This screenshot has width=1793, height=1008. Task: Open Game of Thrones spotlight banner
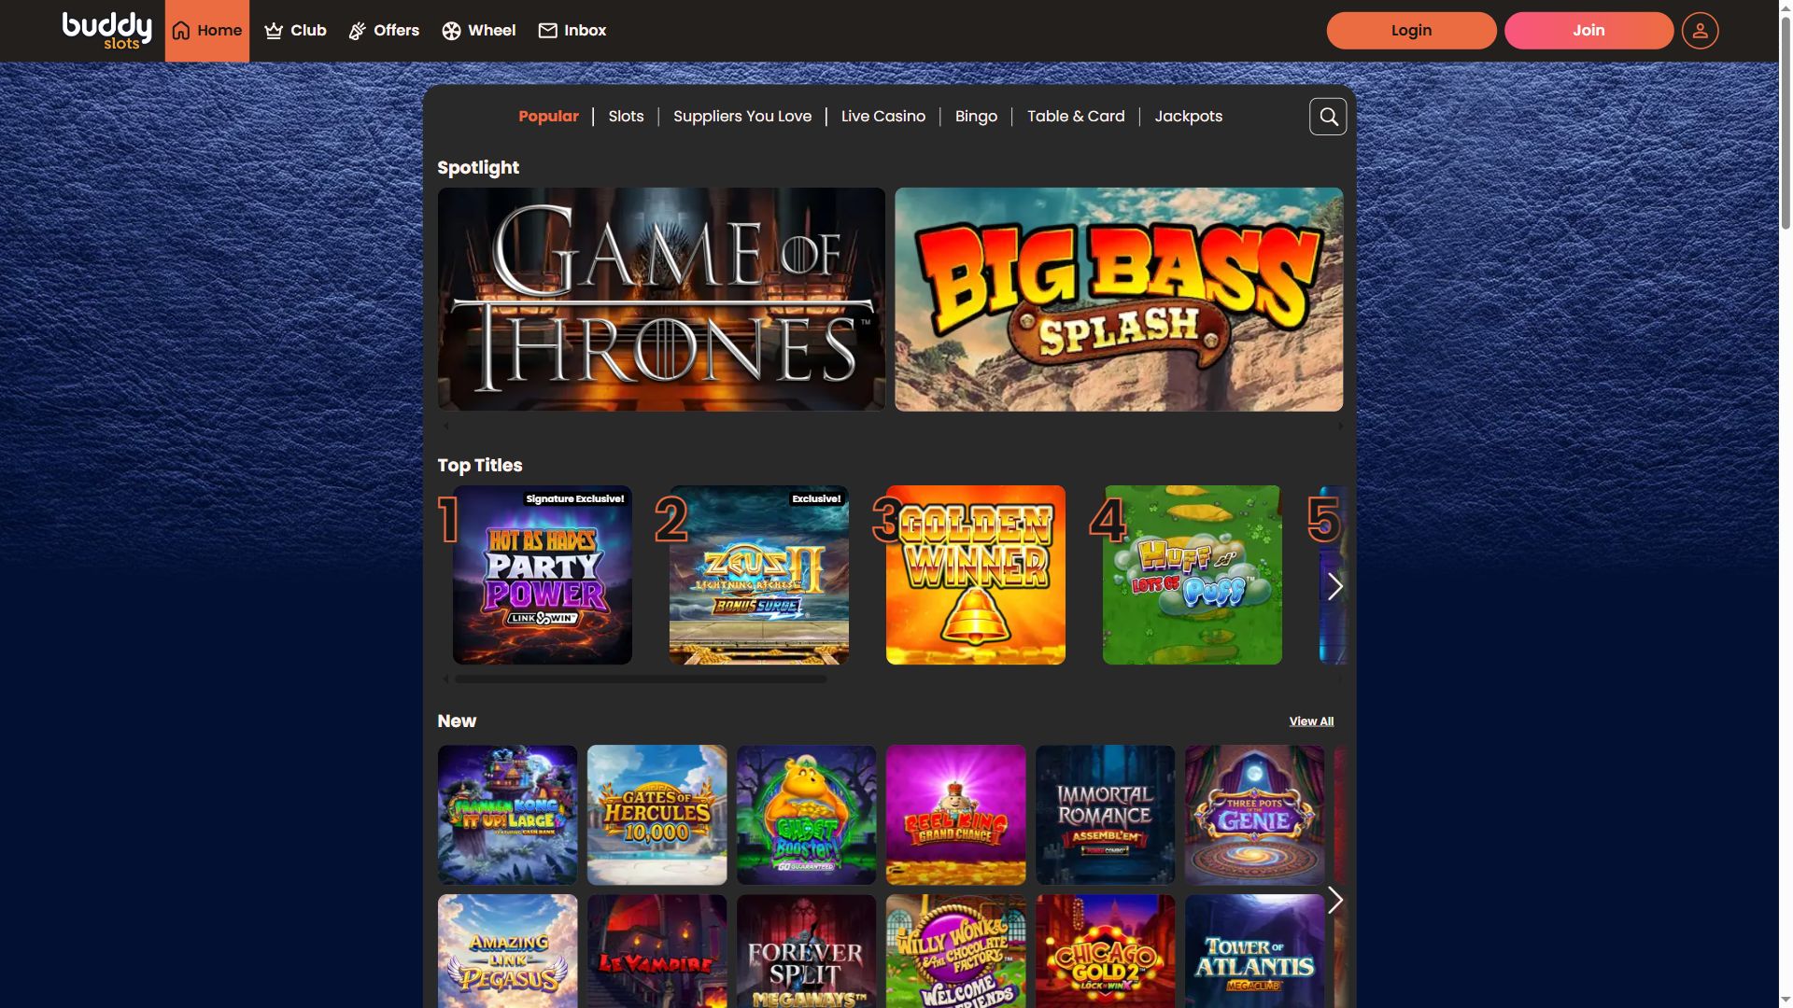click(661, 300)
